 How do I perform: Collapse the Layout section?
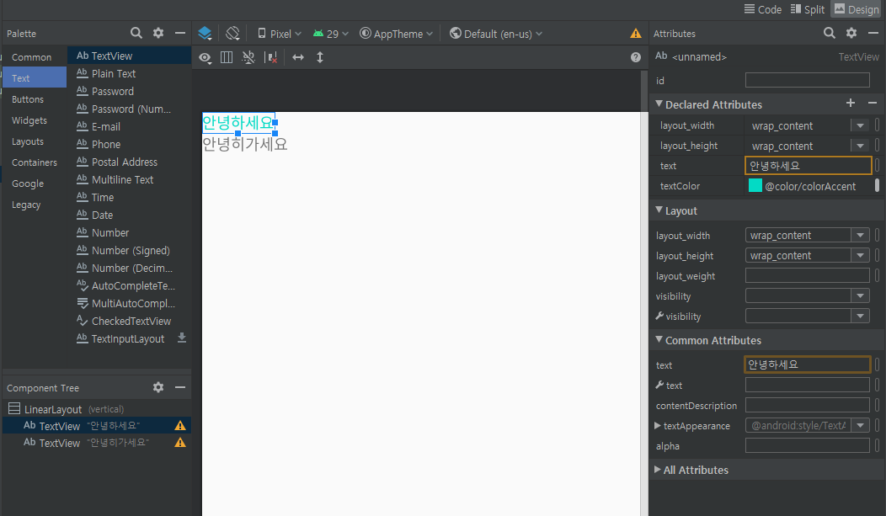[x=659, y=210]
